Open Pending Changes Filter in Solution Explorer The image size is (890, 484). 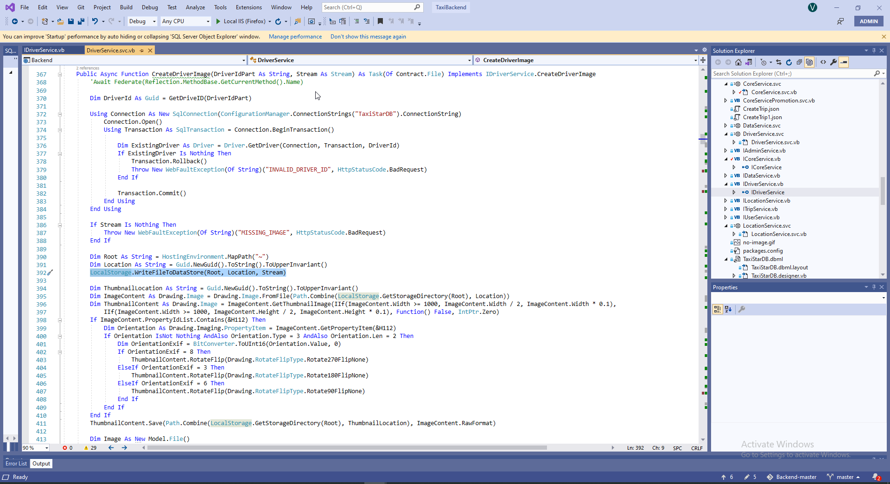[763, 62]
